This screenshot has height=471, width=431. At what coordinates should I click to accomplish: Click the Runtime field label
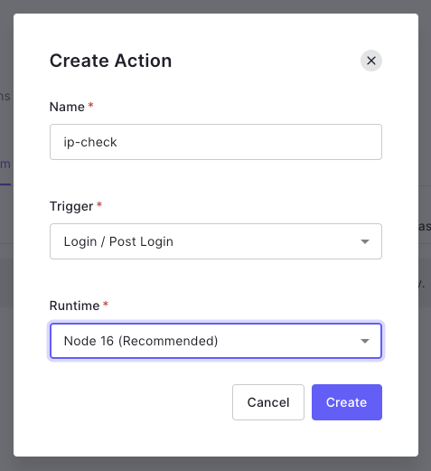(74, 306)
